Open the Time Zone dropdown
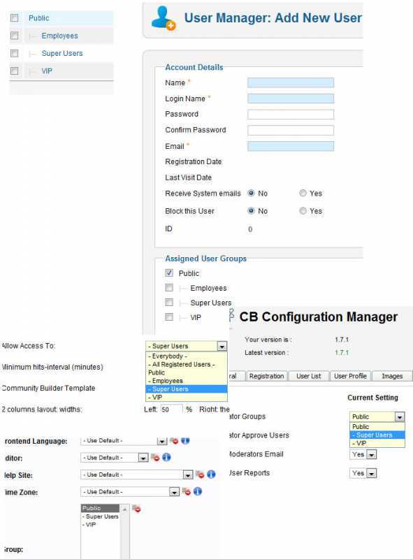Viewport: 413px width, 559px height. [130, 492]
